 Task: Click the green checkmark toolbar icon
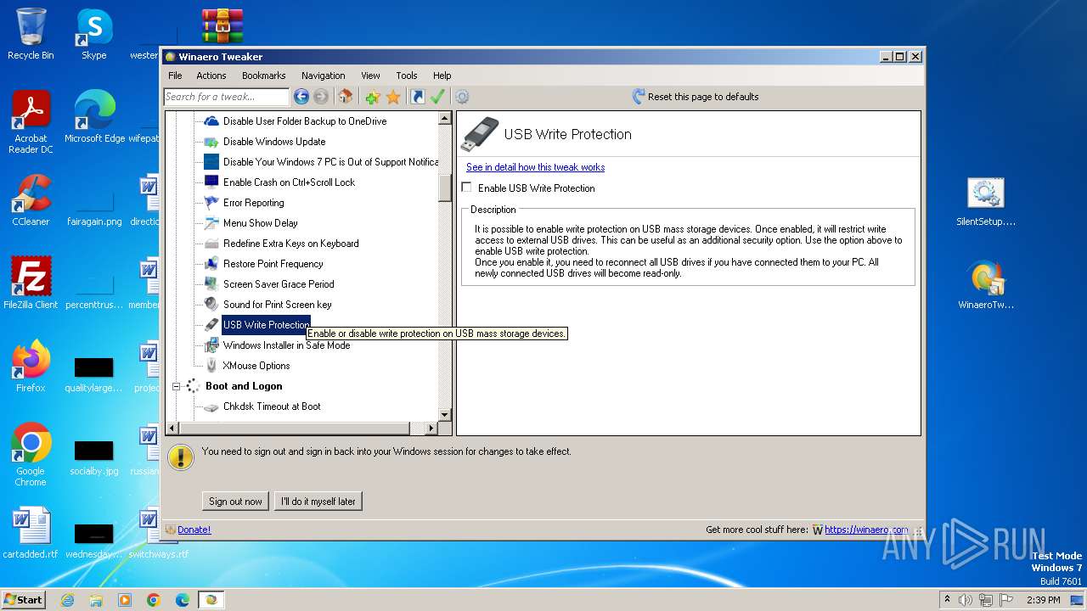point(437,97)
